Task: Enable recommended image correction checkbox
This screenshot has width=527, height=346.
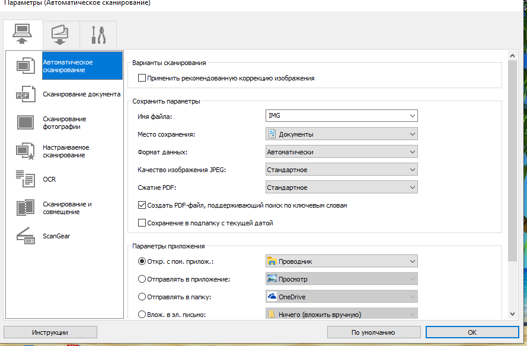Action: (142, 78)
